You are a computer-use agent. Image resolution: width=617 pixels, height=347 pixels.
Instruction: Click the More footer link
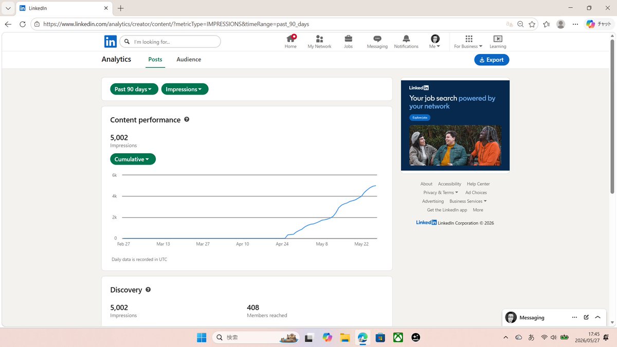pos(478,210)
